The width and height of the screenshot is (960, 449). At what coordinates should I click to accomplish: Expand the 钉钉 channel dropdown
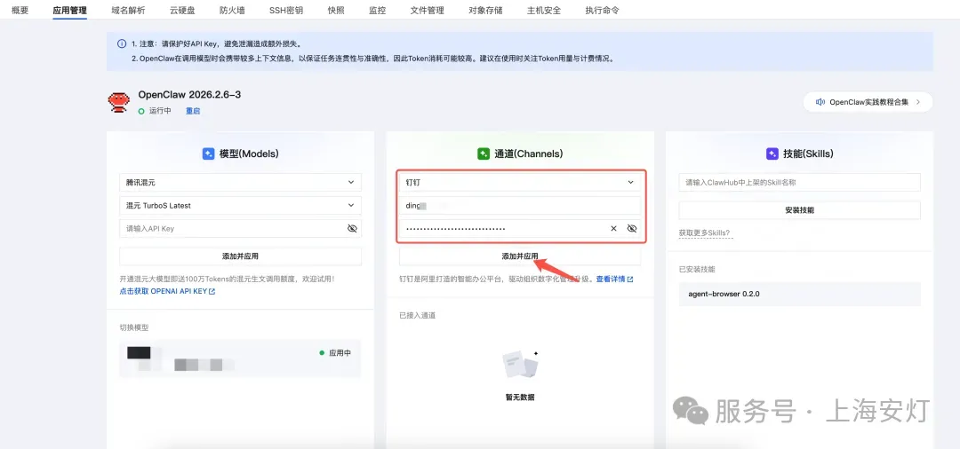point(520,182)
